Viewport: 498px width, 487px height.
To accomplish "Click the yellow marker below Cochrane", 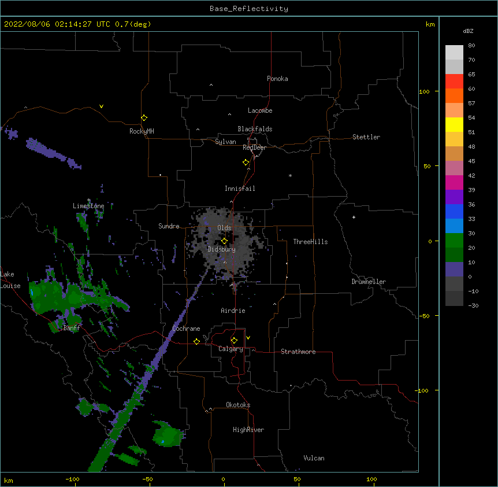I will click(196, 341).
